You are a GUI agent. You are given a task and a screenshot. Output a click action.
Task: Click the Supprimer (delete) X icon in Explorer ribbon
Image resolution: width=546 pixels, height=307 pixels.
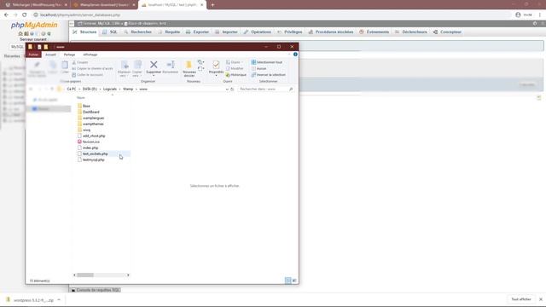pyautogui.click(x=154, y=65)
